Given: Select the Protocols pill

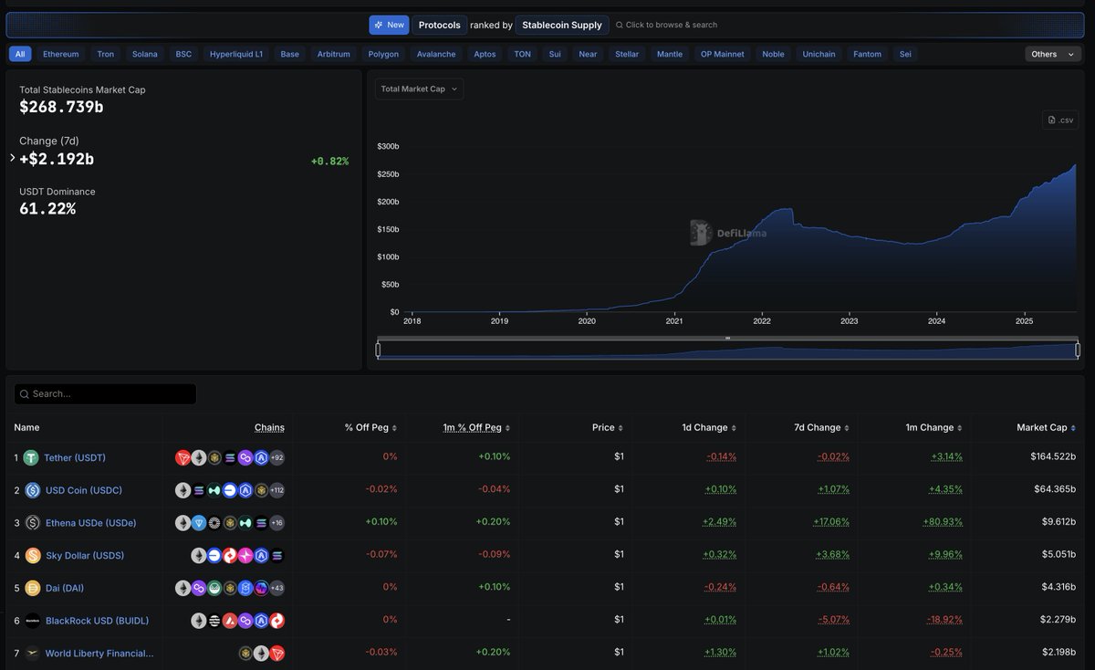Looking at the screenshot, I should 439,25.
